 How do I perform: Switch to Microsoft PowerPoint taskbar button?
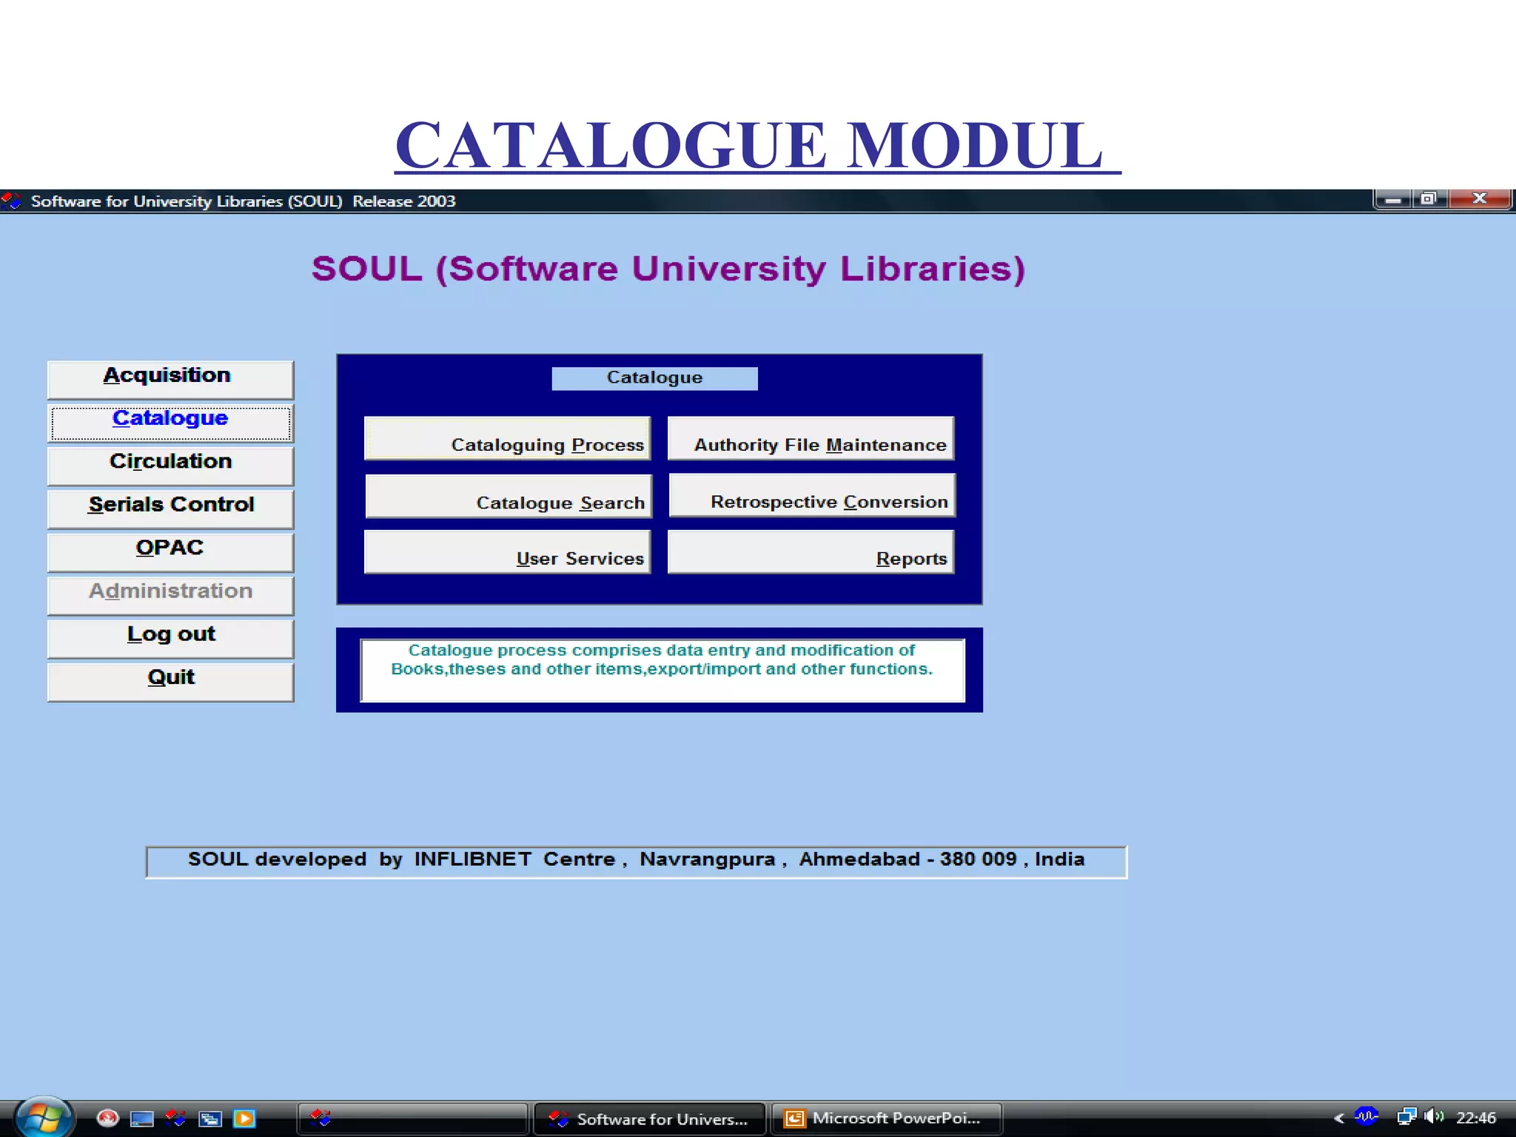coord(887,1118)
